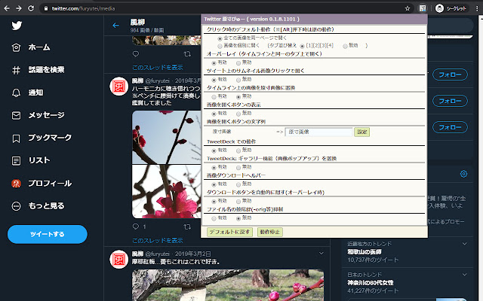Image resolution: width=483 pixels, height=301 pixels.
Task: Open the first このスレッドを表示 link
Action: click(x=158, y=67)
